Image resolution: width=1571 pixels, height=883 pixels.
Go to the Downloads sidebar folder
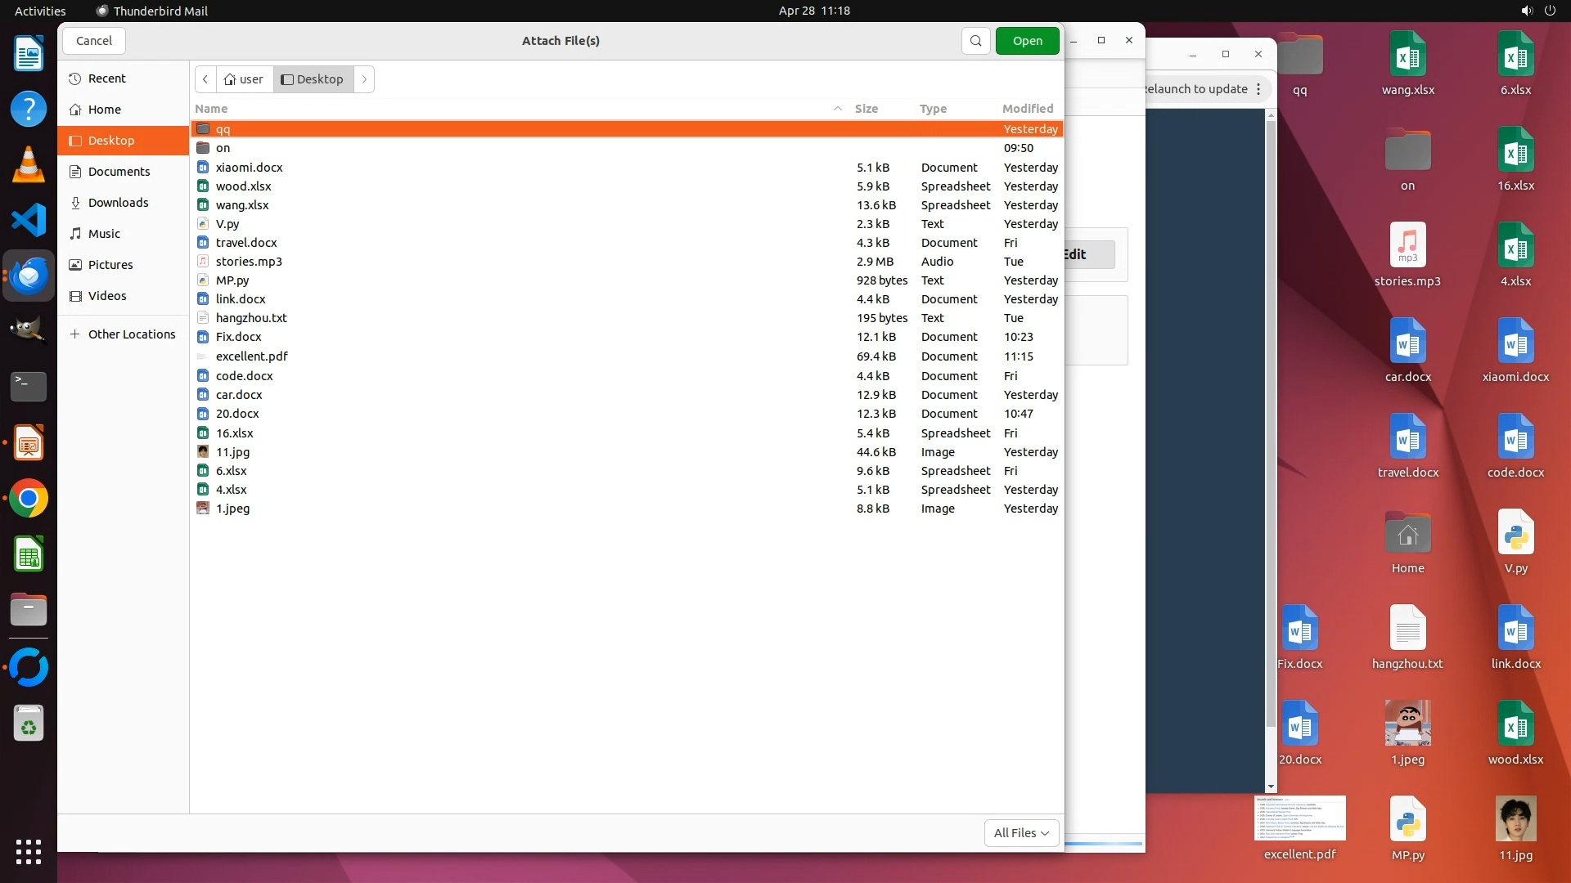[118, 203]
